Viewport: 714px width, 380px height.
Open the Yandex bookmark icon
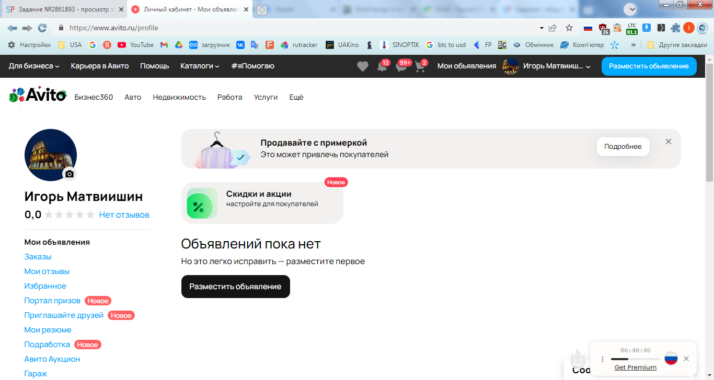click(107, 45)
